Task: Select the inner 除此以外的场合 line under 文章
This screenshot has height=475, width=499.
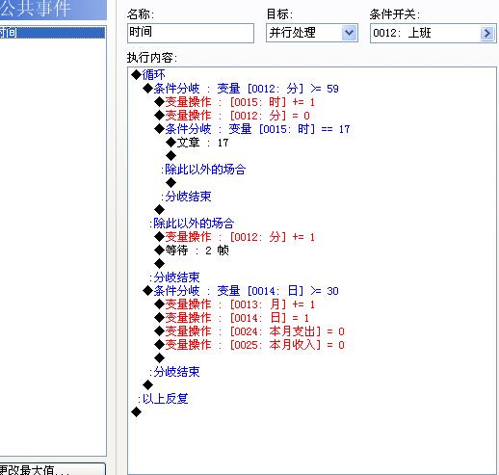Action: [x=203, y=170]
